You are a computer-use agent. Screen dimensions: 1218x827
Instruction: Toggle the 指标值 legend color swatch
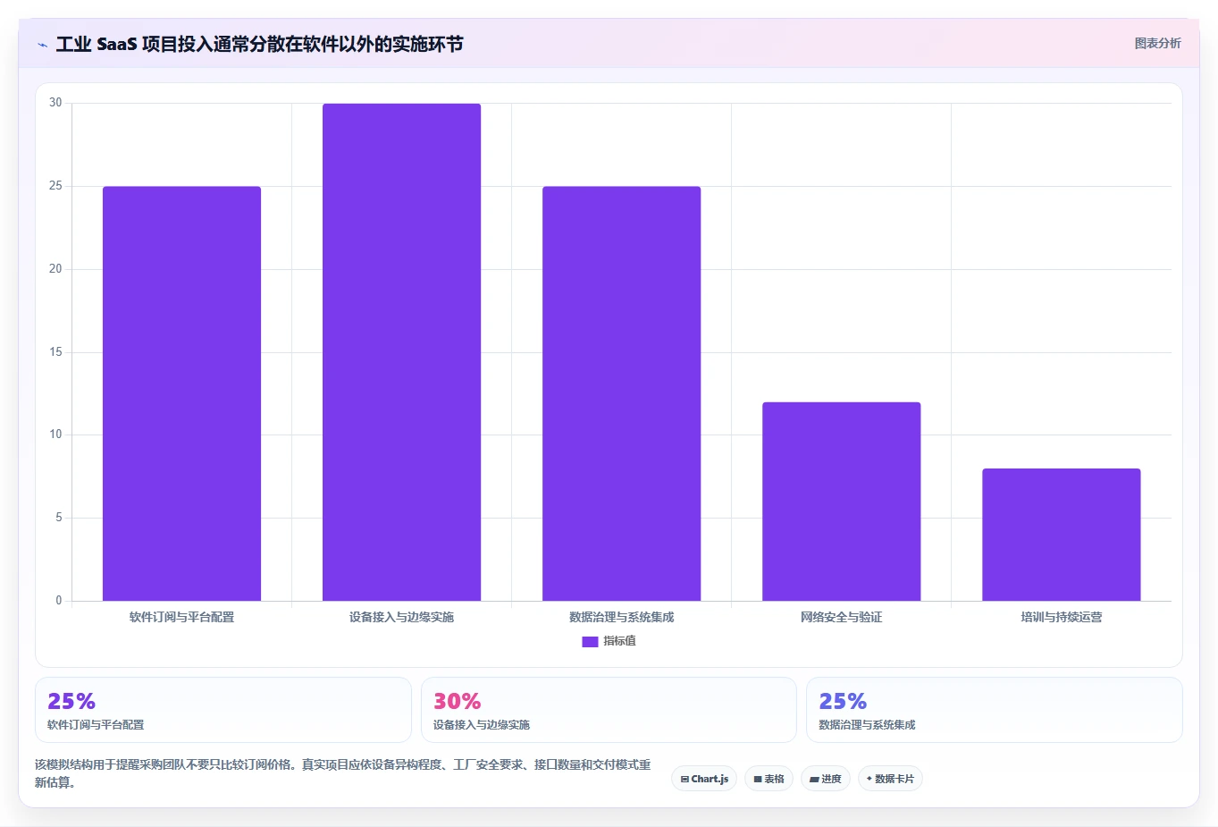tap(590, 641)
